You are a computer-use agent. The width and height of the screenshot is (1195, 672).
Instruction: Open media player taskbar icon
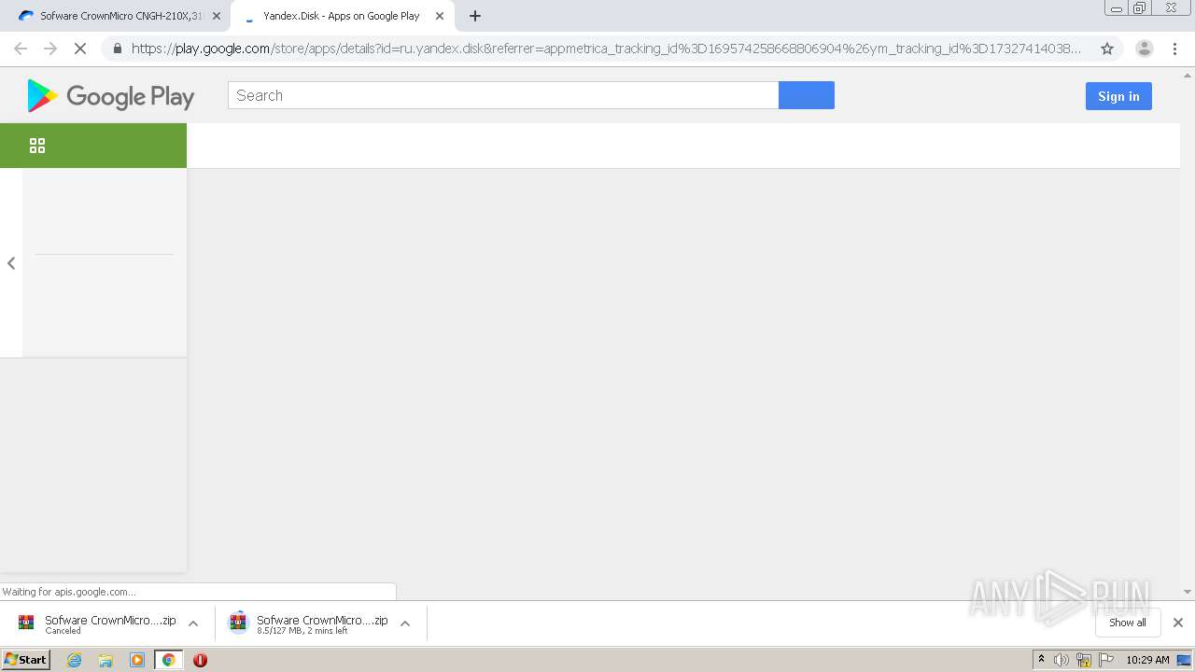point(137,660)
